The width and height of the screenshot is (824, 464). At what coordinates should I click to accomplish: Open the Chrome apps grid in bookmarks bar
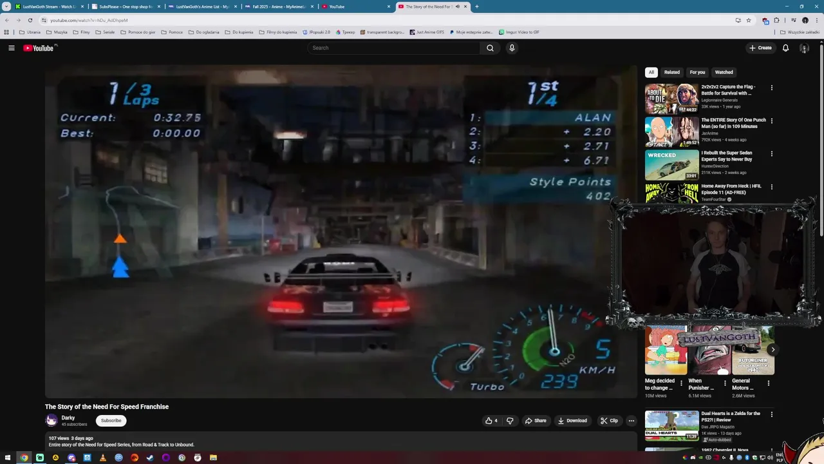point(6,32)
